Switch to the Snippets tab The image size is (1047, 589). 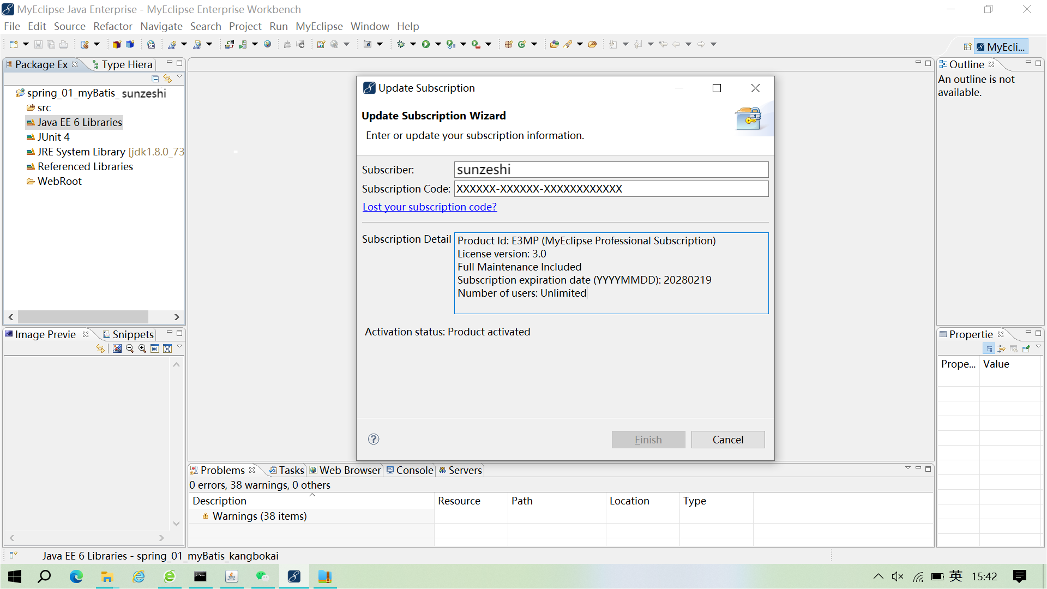(x=129, y=334)
